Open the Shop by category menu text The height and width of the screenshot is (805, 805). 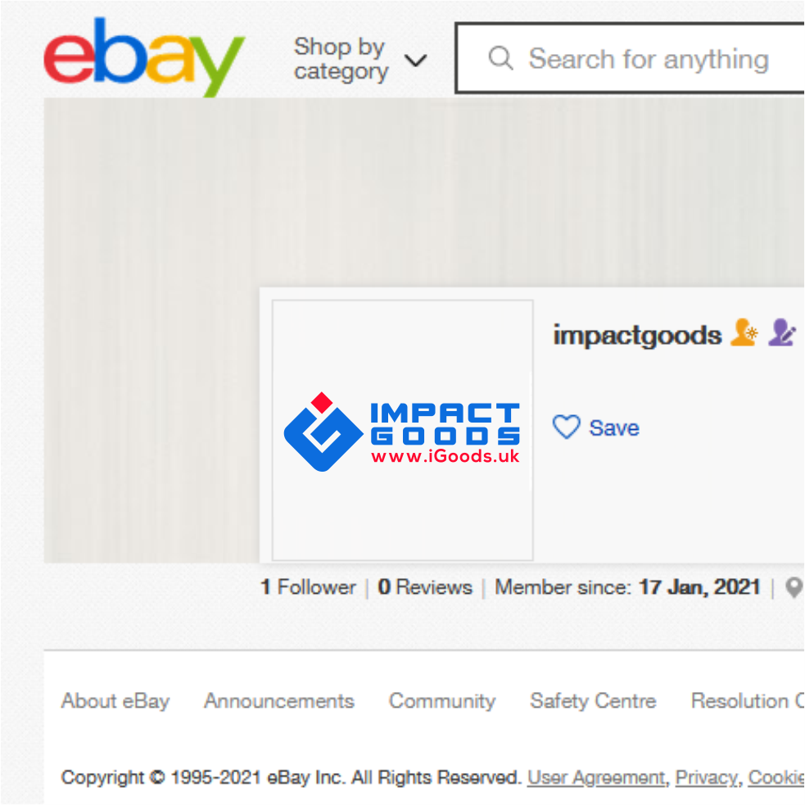[x=341, y=59]
